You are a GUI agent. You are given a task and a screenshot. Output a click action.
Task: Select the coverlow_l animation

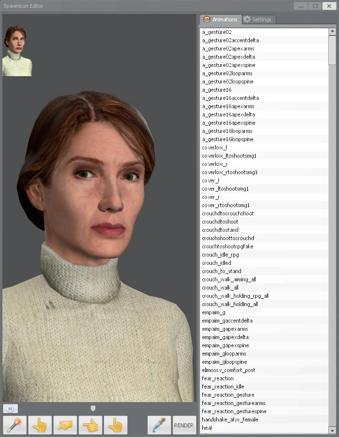click(x=264, y=147)
